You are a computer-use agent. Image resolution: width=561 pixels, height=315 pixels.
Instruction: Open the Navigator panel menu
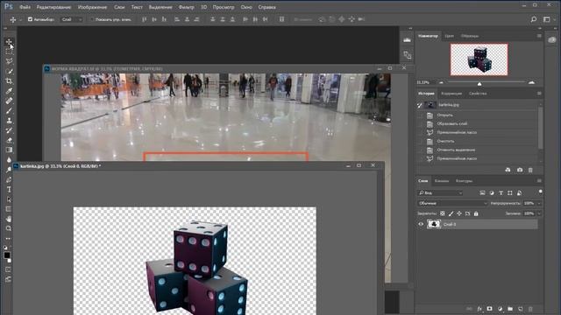tap(539, 36)
